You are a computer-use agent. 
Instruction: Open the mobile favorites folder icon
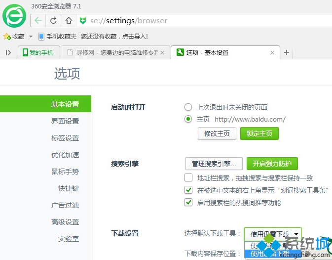(x=41, y=37)
